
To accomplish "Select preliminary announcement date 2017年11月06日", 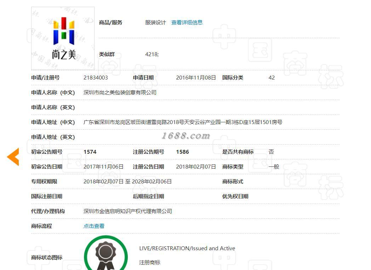I will click(x=103, y=167).
